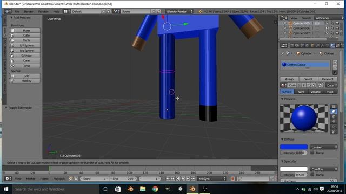This screenshot has height=194, width=346.
Task: Toggle visibility of Cylinder.006
Action: pos(327,29)
